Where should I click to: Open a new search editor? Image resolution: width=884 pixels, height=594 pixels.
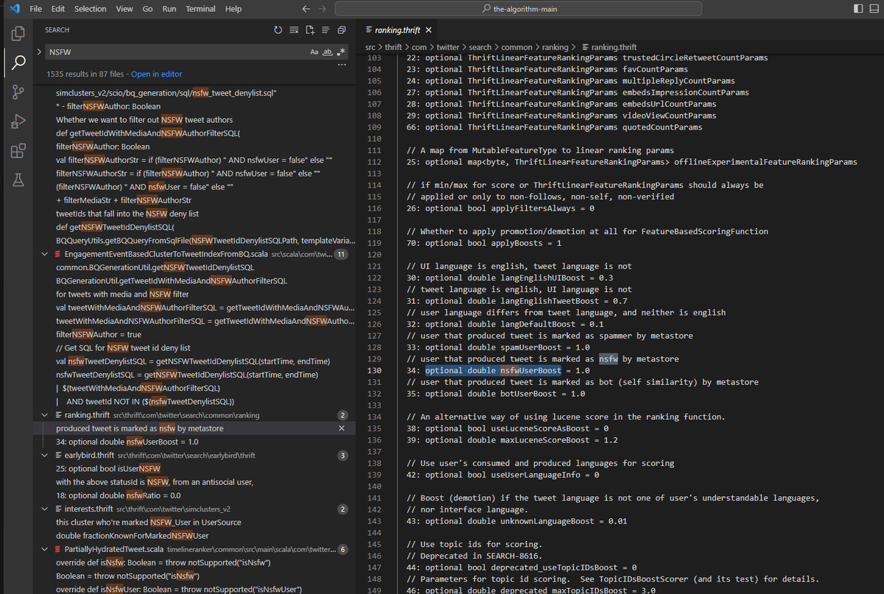pyautogui.click(x=310, y=30)
